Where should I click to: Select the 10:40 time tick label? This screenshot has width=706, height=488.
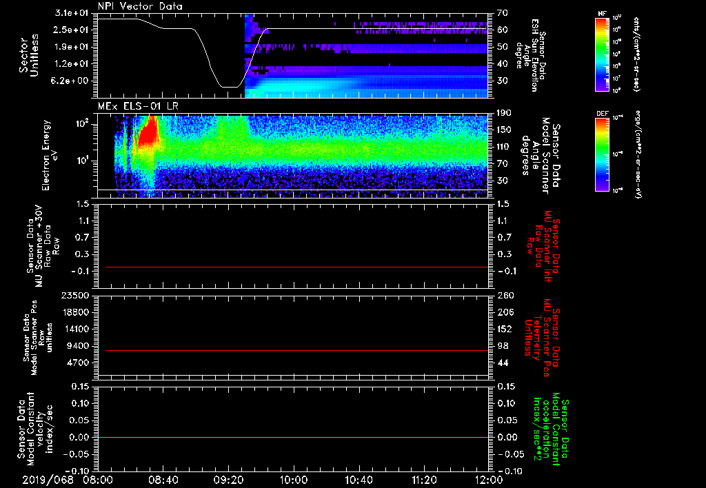359,480
